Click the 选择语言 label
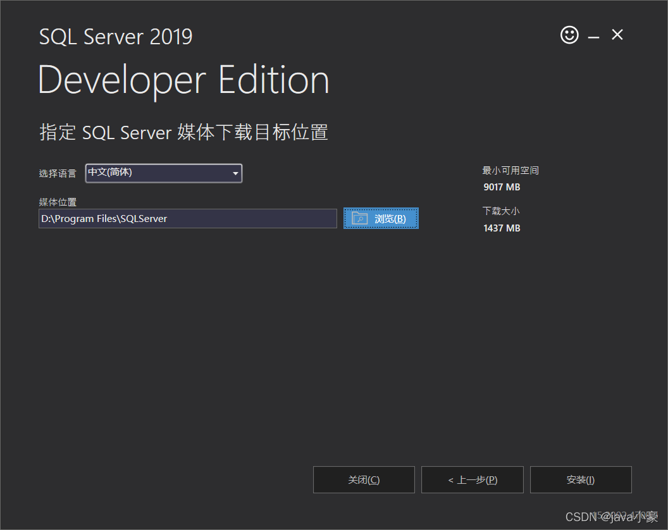 click(58, 173)
